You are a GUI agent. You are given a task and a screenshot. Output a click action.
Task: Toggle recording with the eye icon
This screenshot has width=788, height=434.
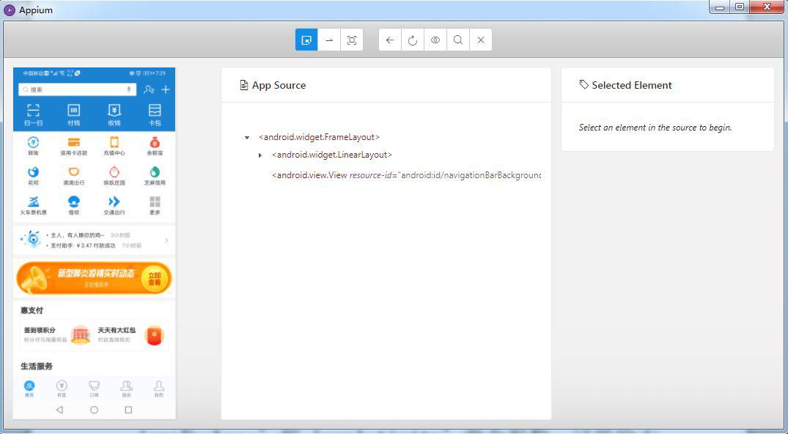click(x=435, y=40)
